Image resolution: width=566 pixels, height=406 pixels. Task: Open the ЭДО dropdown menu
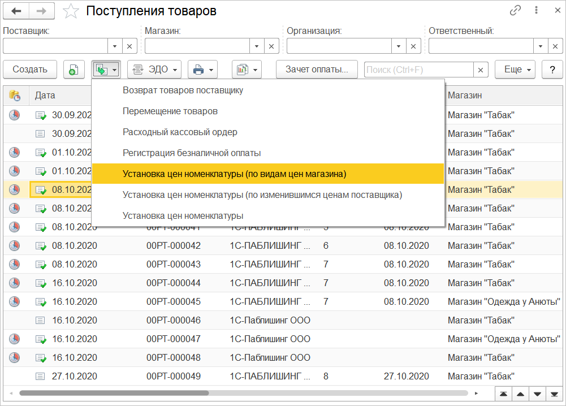pyautogui.click(x=154, y=70)
